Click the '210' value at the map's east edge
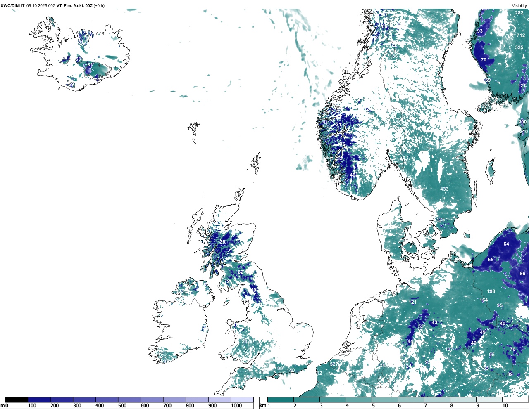 pyautogui.click(x=524, y=132)
